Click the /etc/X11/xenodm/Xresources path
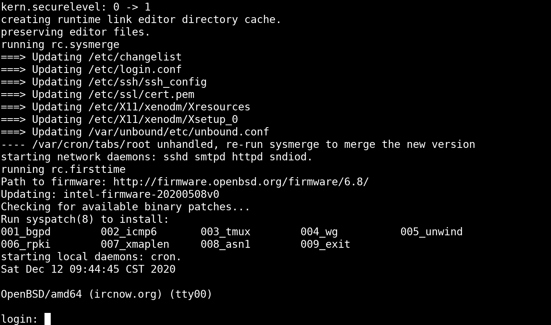Viewport: 551px width, 325px height. [x=169, y=107]
